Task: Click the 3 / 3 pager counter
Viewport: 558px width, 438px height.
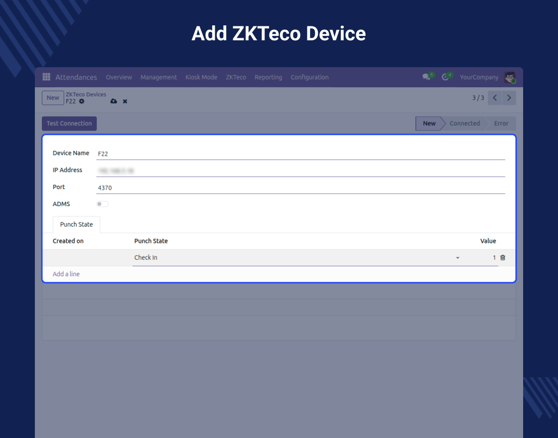Action: (478, 98)
